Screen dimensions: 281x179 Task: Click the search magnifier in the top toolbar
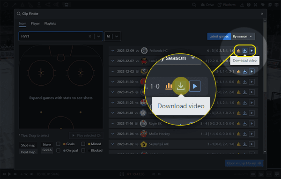[x=194, y=5]
